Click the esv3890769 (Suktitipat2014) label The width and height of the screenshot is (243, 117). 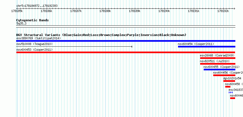pyautogui.click(x=38, y=38)
